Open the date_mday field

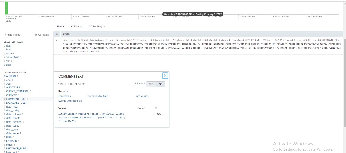click(x=12, y=111)
